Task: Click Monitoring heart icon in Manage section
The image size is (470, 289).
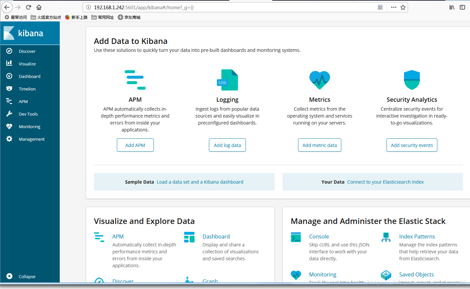Action: 296,275
